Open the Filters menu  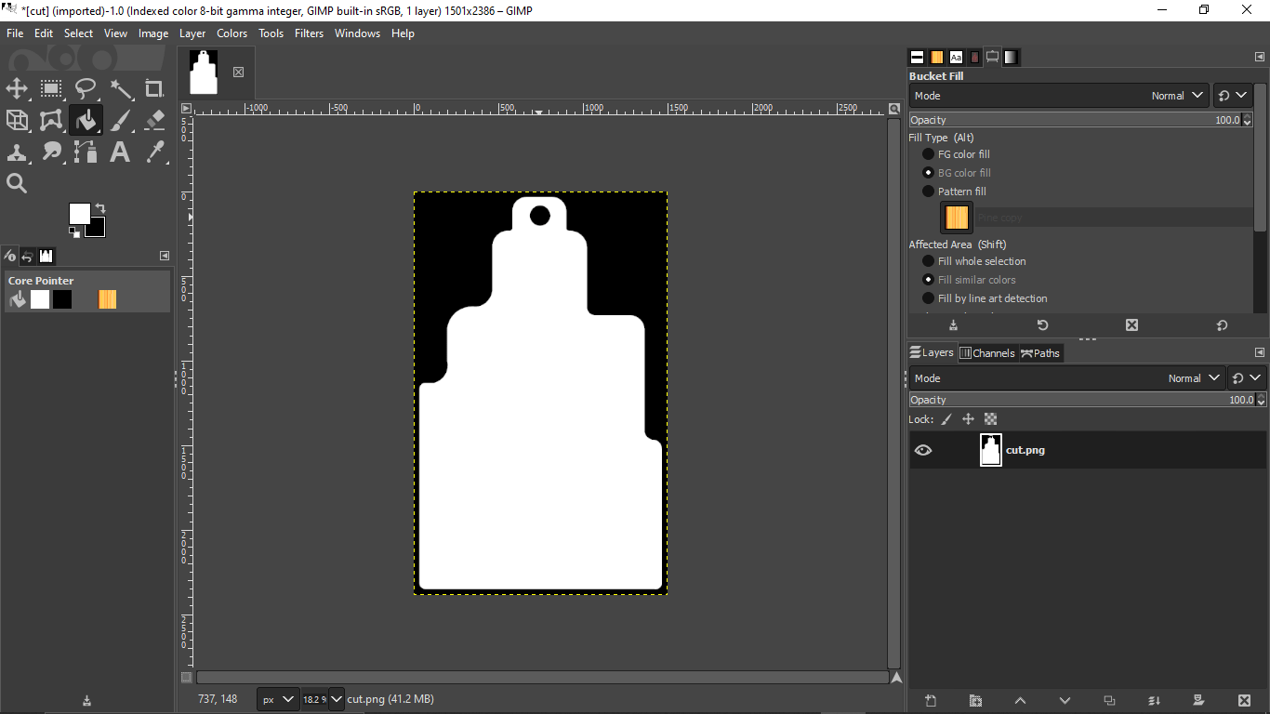pyautogui.click(x=309, y=33)
